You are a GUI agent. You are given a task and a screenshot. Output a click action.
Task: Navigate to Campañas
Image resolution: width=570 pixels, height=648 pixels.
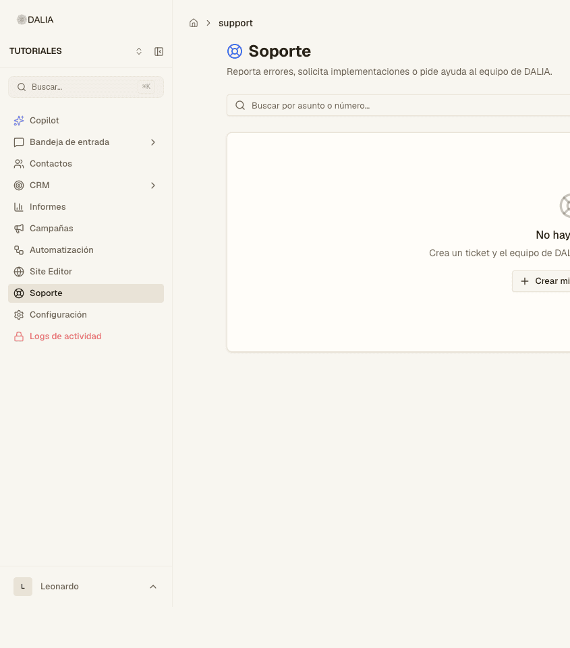tap(86, 229)
